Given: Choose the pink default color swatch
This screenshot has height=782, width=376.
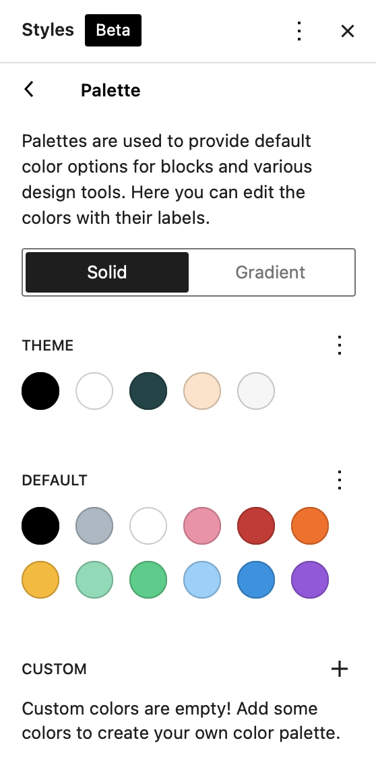Looking at the screenshot, I should [x=202, y=526].
